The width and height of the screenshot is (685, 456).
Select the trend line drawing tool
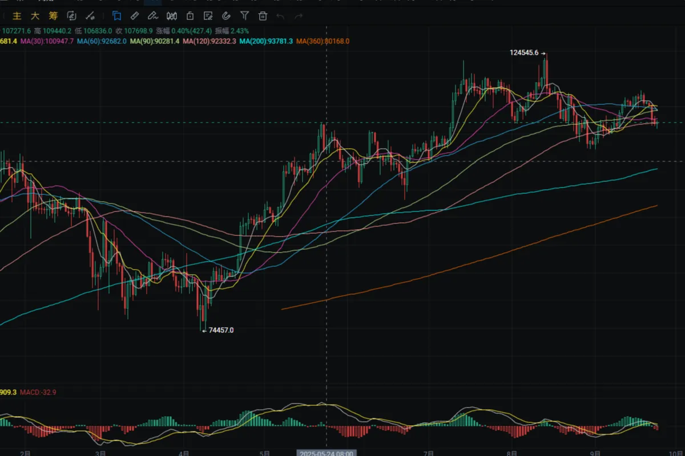click(90, 16)
